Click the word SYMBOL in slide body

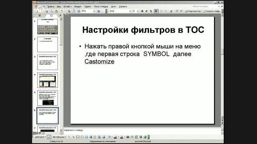tap(156, 54)
